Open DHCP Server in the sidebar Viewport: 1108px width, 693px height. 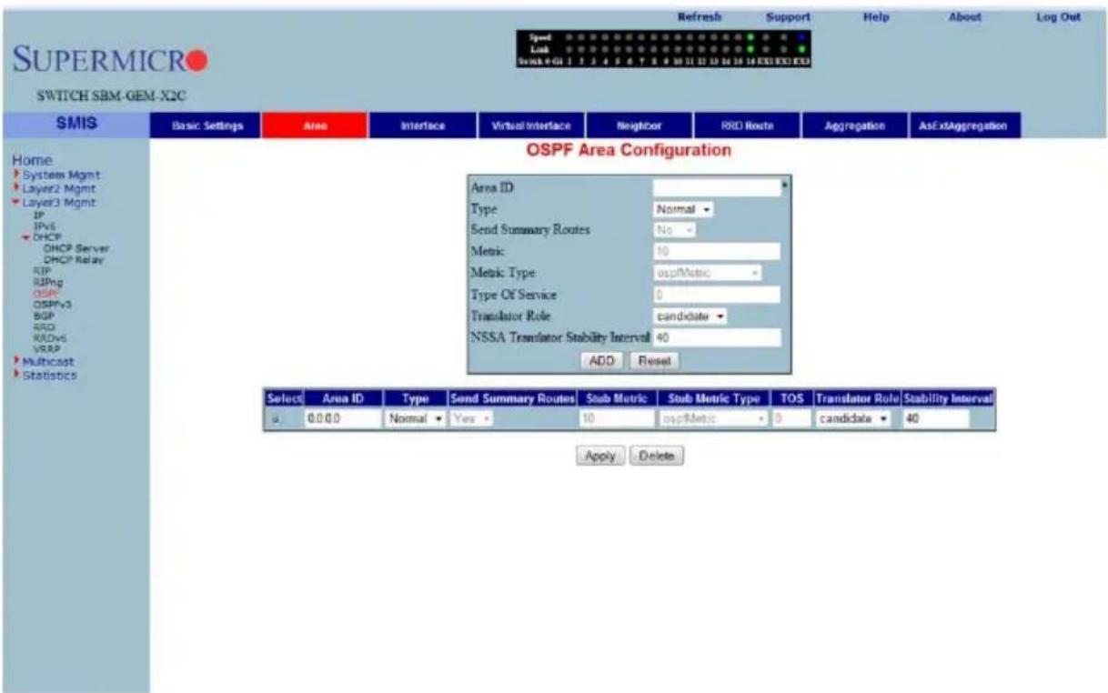coord(76,248)
